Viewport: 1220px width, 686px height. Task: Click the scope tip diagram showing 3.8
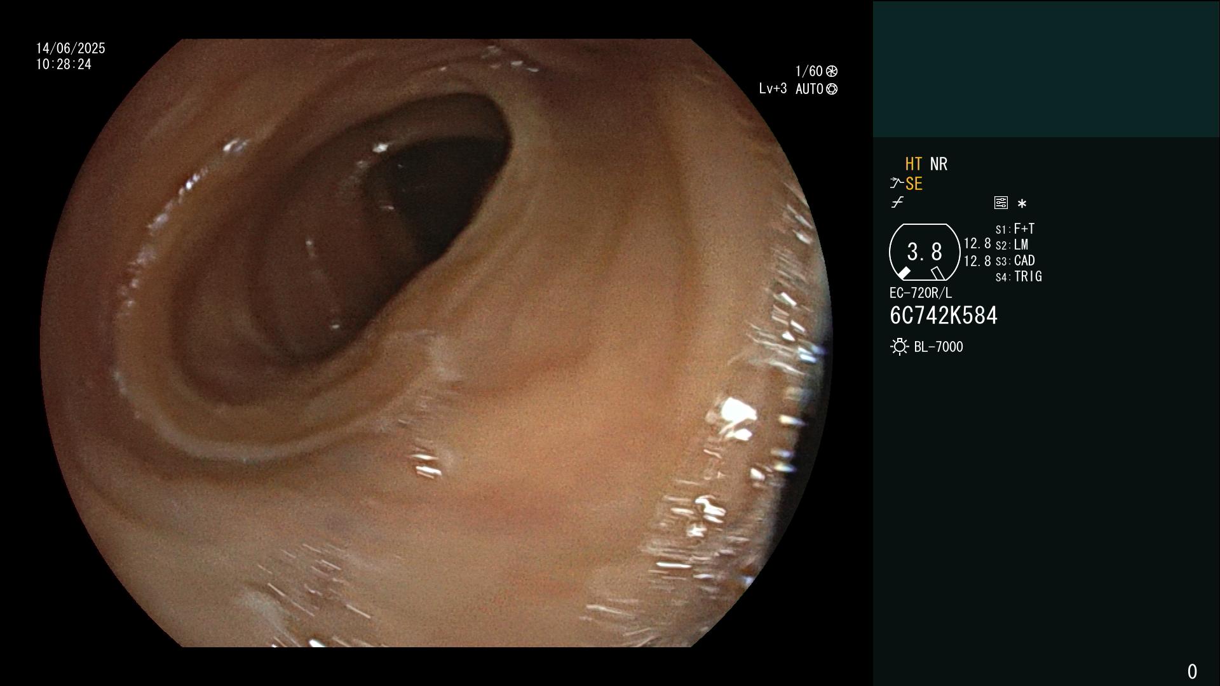(925, 252)
